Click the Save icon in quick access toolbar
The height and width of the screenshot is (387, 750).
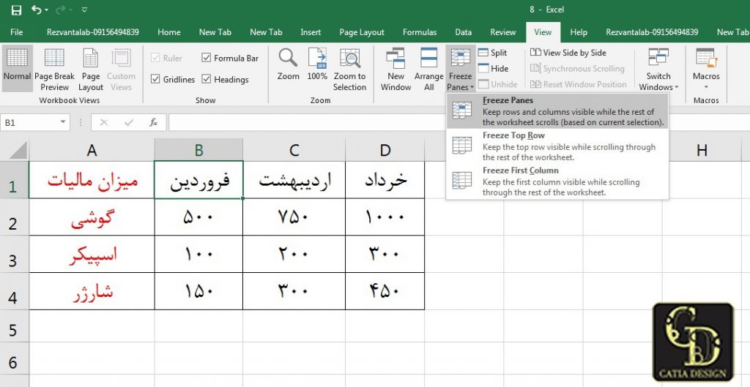(16, 10)
